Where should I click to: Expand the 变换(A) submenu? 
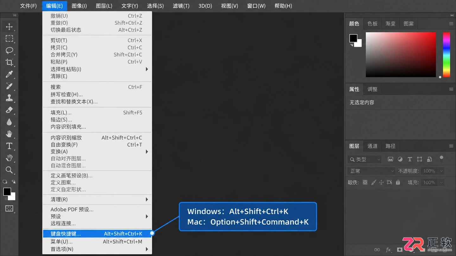tap(97, 152)
